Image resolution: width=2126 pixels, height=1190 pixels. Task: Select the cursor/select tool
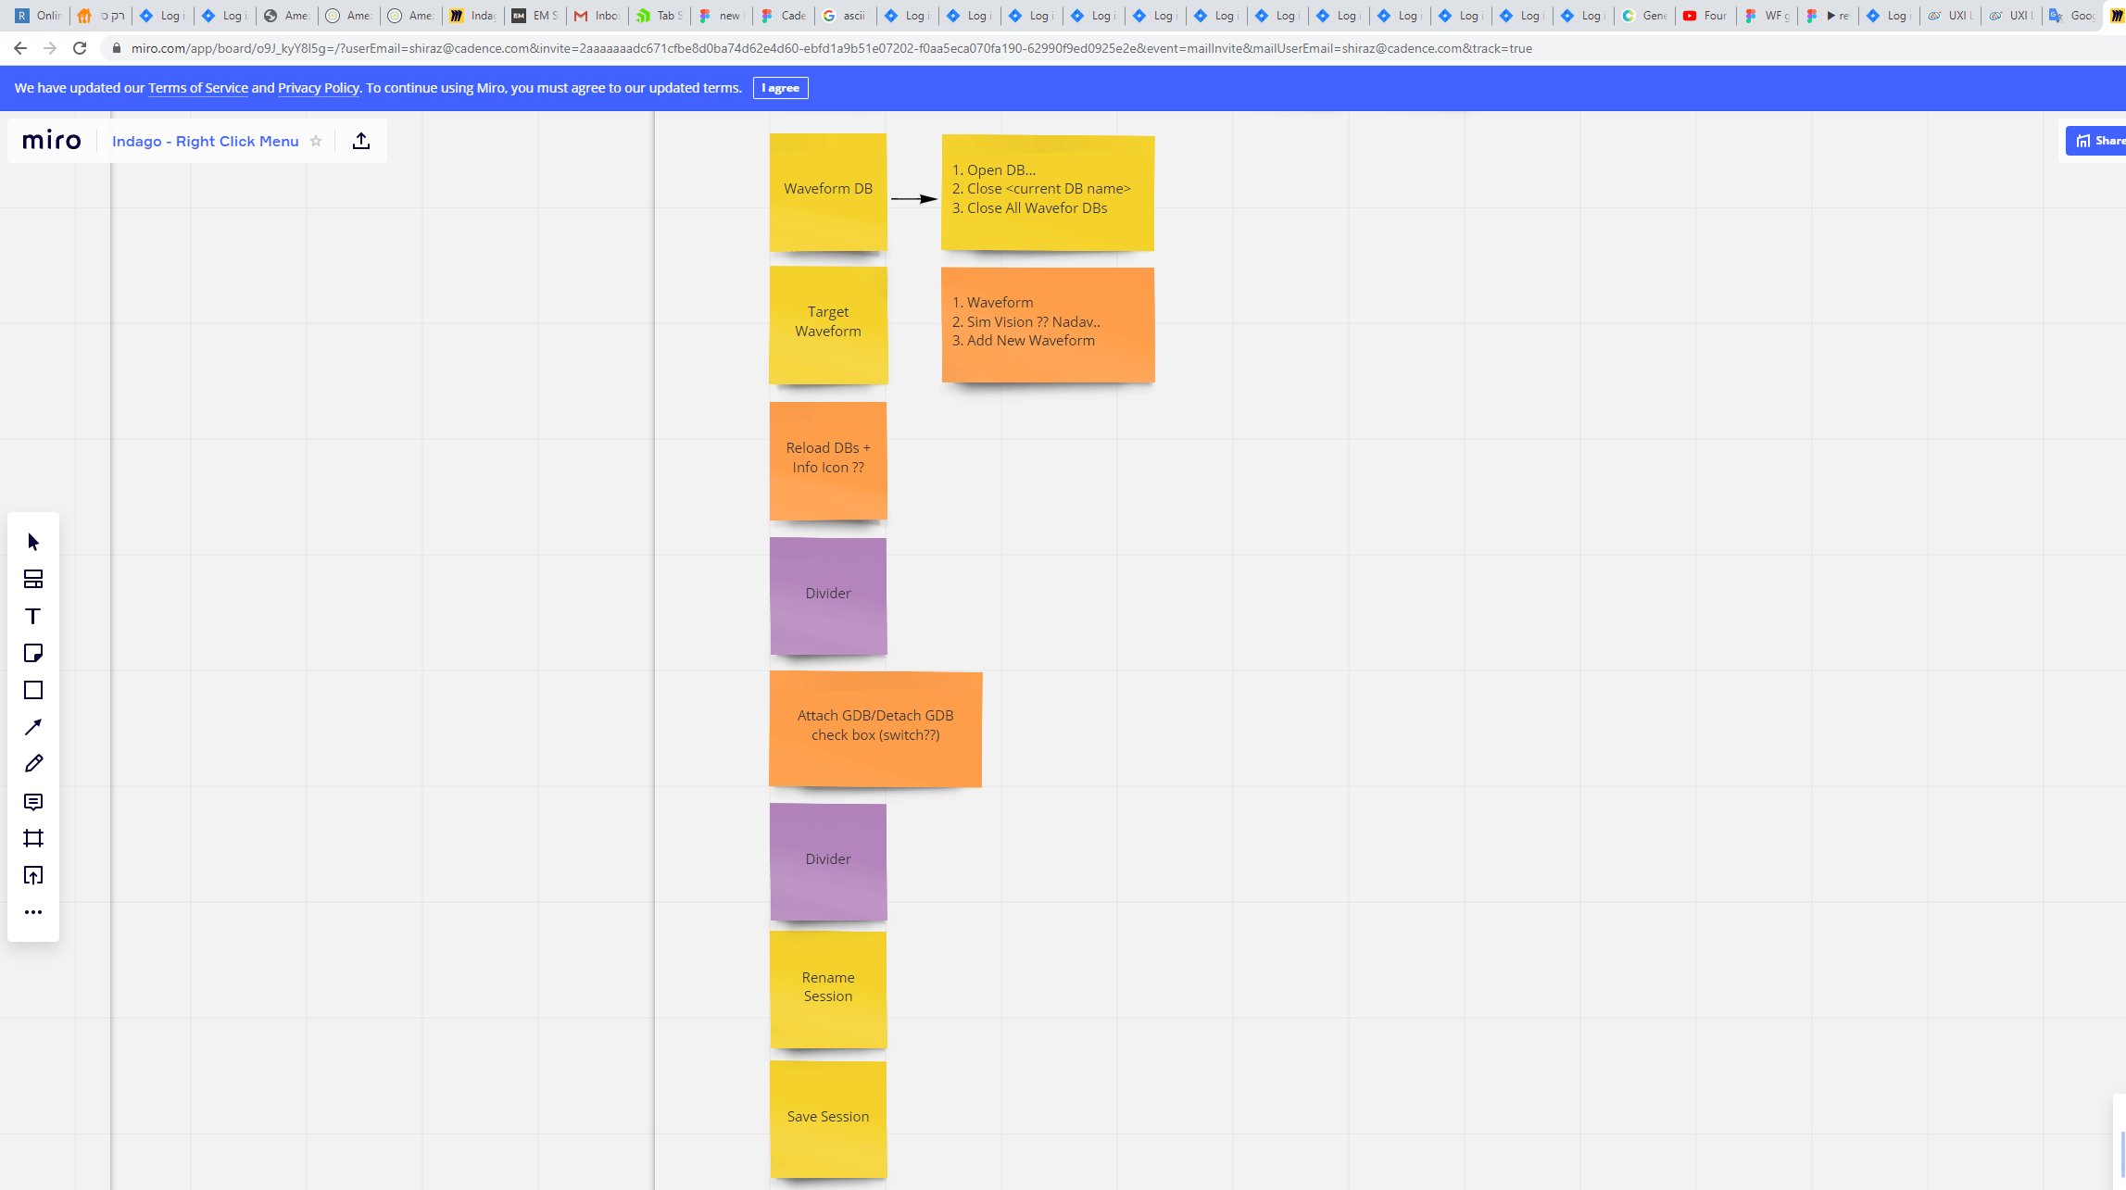point(33,542)
